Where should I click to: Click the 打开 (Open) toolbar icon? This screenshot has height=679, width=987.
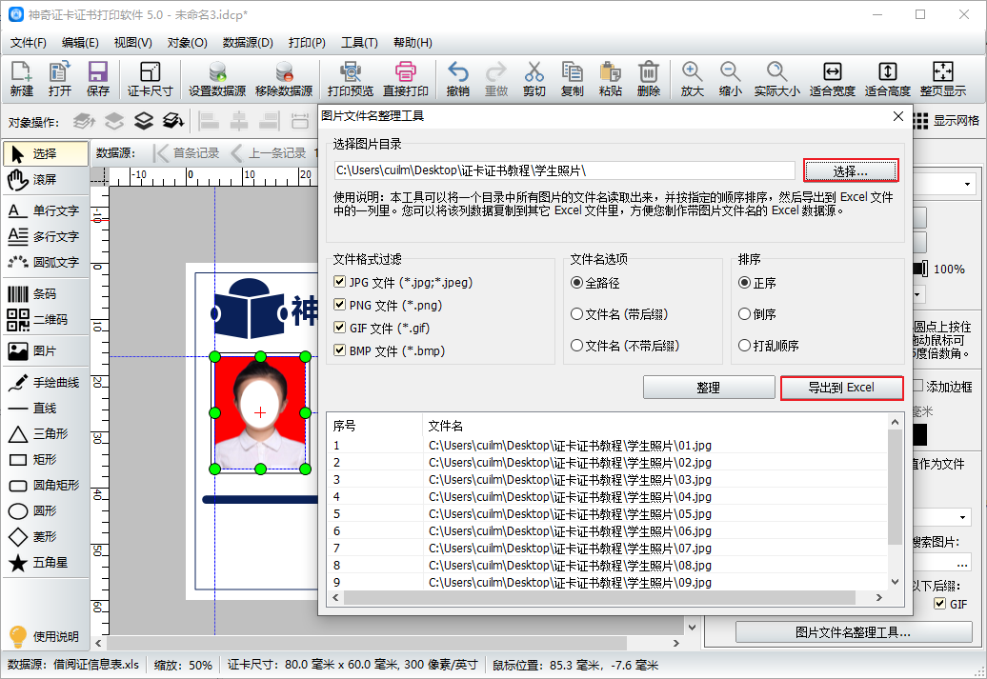pos(60,79)
